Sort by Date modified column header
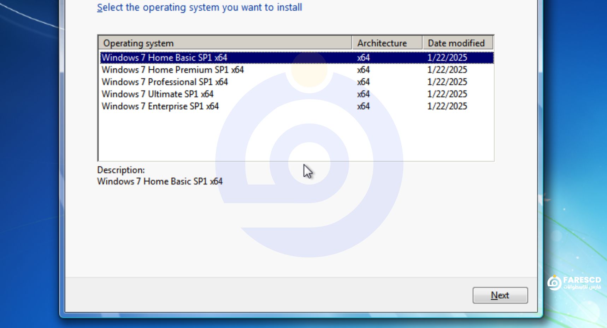Image resolution: width=607 pixels, height=328 pixels. 458,43
